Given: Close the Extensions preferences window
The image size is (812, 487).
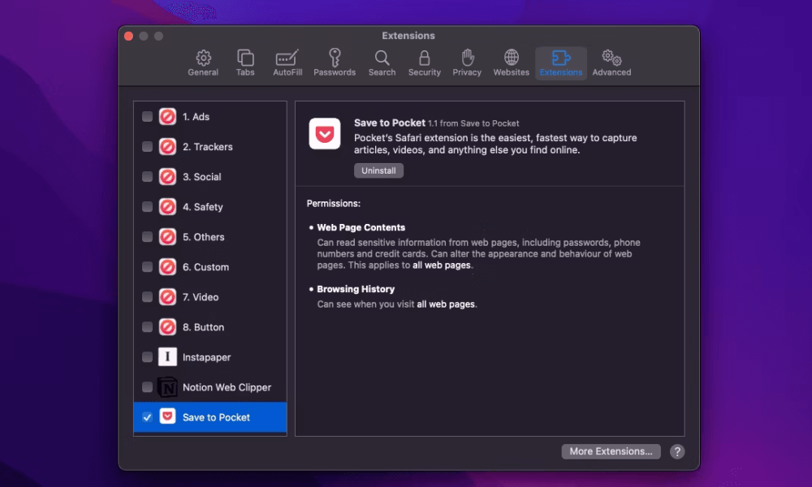Looking at the screenshot, I should click(129, 36).
